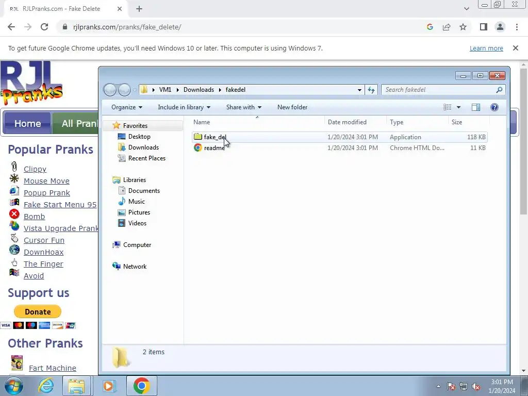
Task: Open Windows Media Player from taskbar
Action: 108,386
